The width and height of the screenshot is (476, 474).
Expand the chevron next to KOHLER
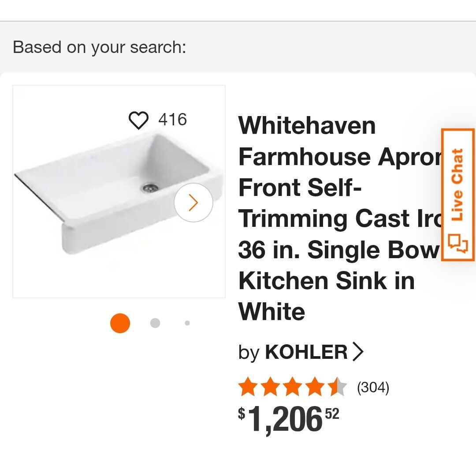[358, 352]
